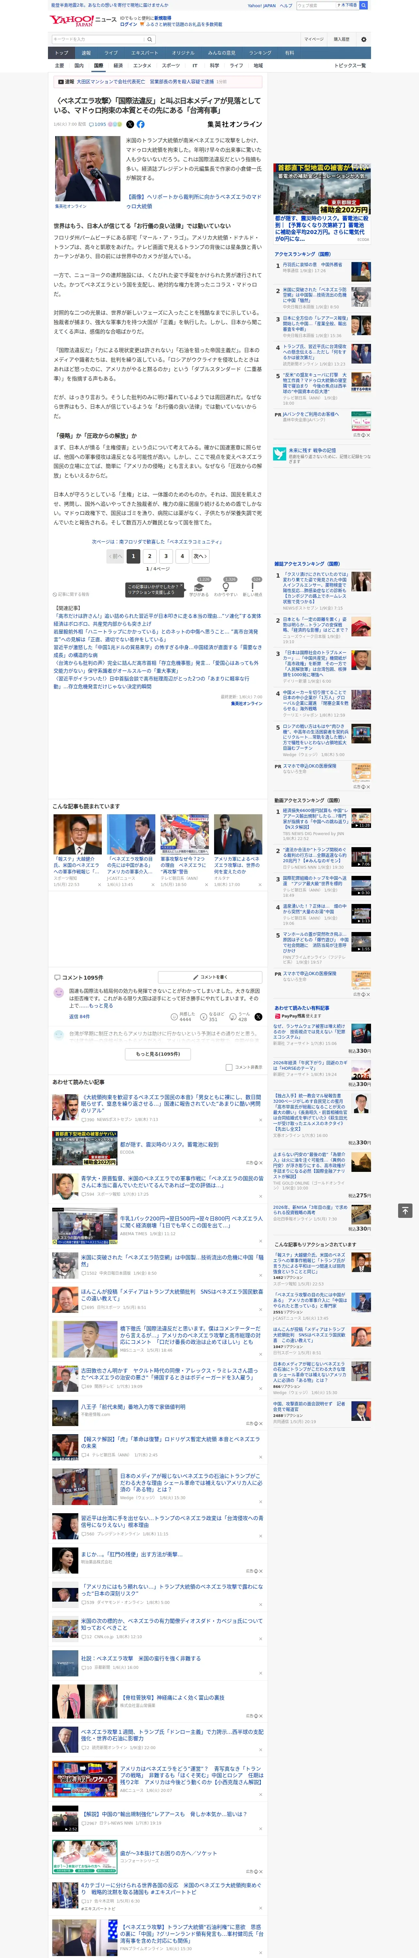Open マイページ link
419x1958 pixels.
[x=314, y=39]
